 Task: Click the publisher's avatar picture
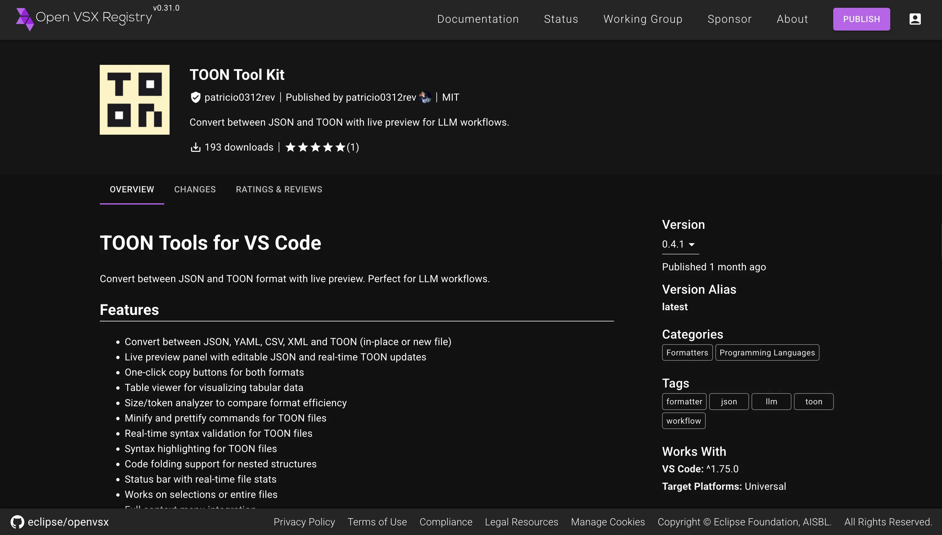425,97
